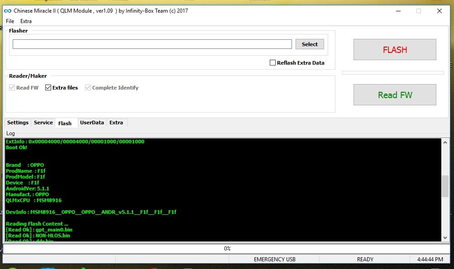Click the large green Read FW button

[395, 95]
